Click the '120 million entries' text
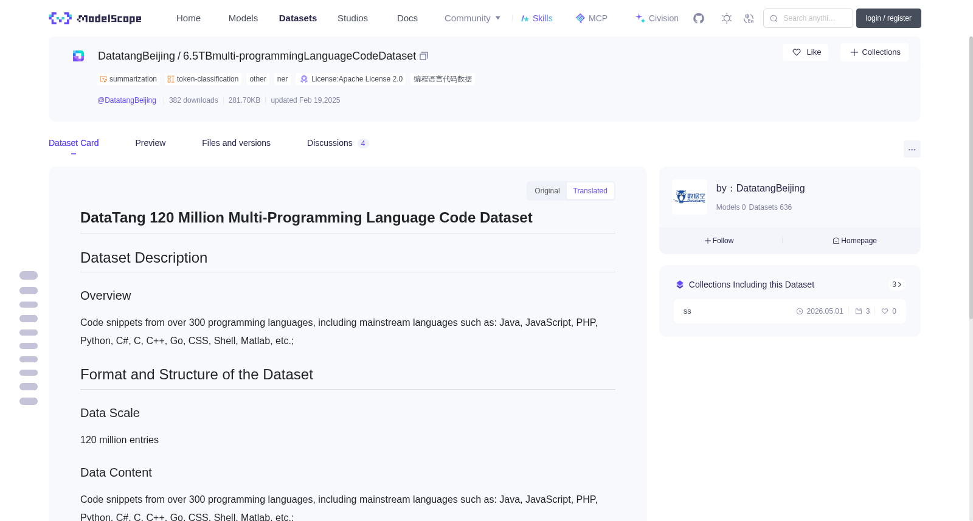The height and width of the screenshot is (521, 973). (119, 440)
